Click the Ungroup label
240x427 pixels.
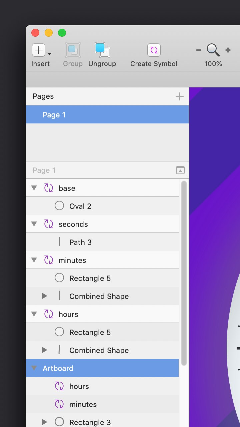pyautogui.click(x=102, y=64)
